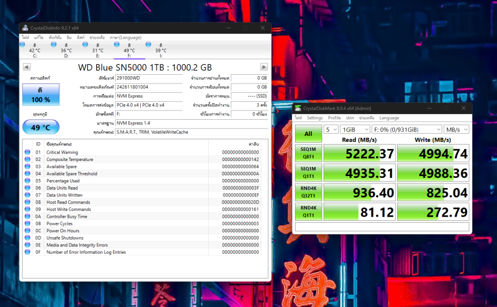Open the ภาษา(Language) menu in CrystalDiskInfo
The height and width of the screenshot is (307, 497).
pos(126,37)
